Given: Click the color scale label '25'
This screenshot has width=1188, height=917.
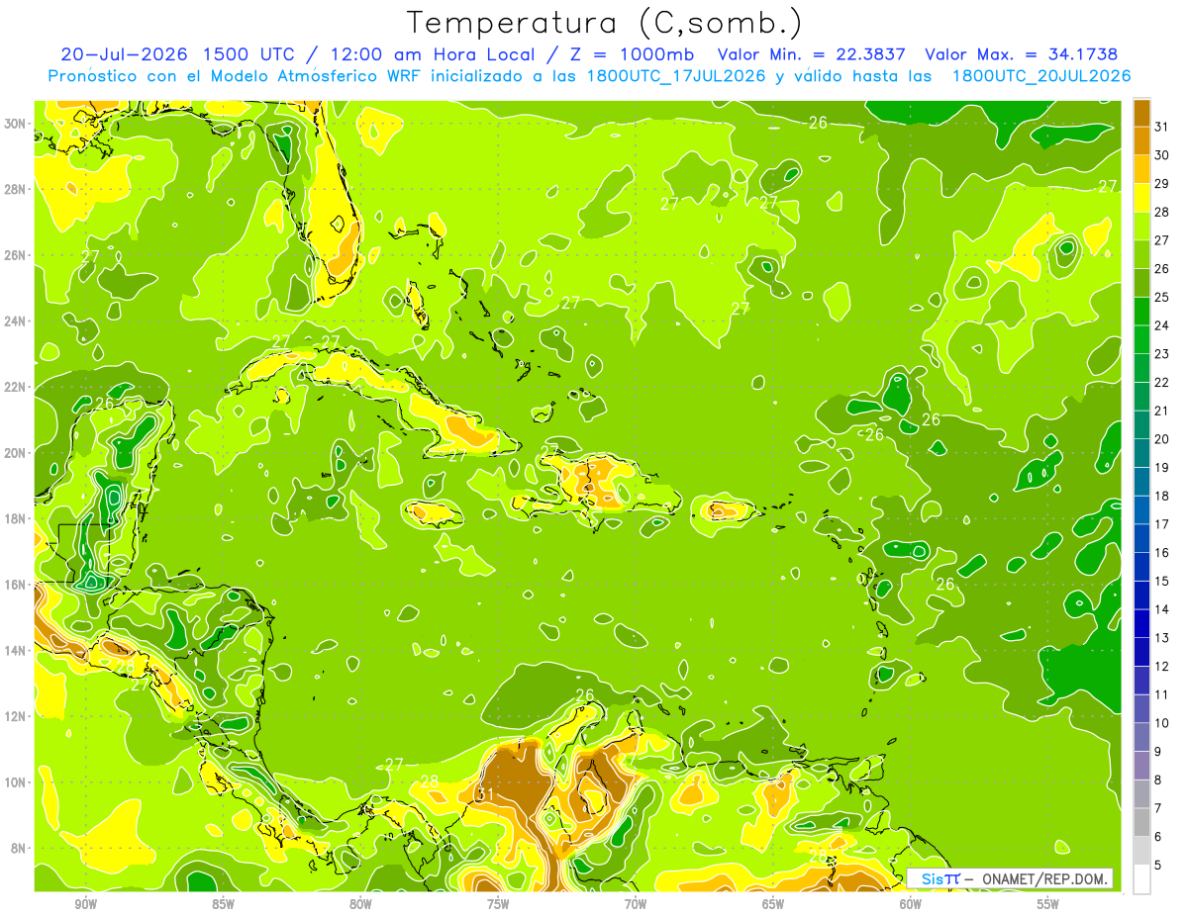Looking at the screenshot, I should 1162,297.
